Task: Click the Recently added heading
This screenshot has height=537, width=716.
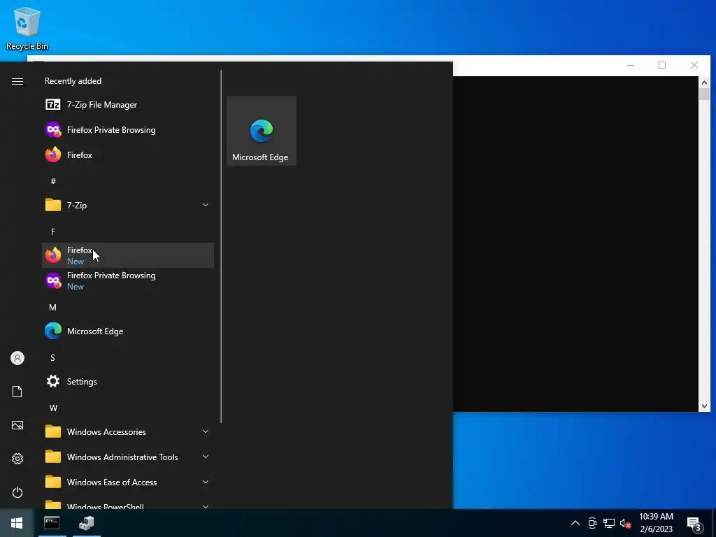Action: pos(73,81)
